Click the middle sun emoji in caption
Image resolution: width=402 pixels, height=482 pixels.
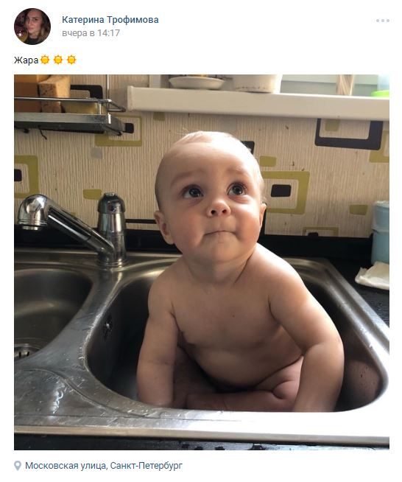58,60
